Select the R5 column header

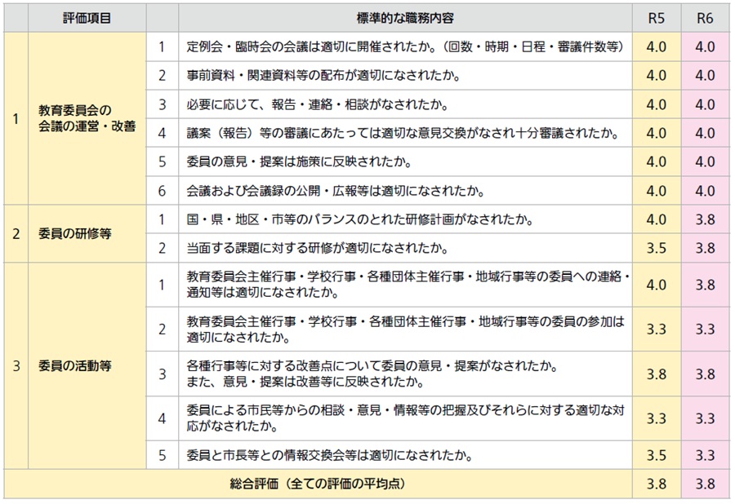pyautogui.click(x=656, y=17)
